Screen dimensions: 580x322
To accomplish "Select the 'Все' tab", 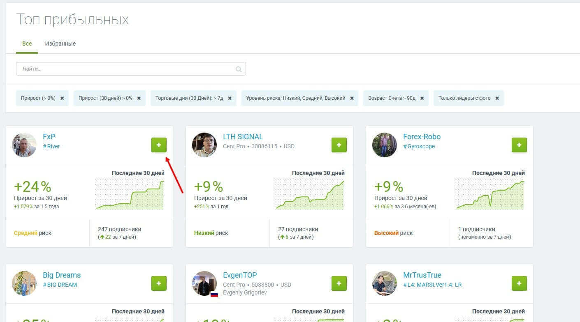I will tap(27, 44).
